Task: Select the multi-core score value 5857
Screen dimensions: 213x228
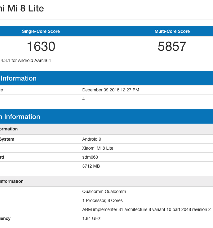Action: pyautogui.click(x=172, y=46)
